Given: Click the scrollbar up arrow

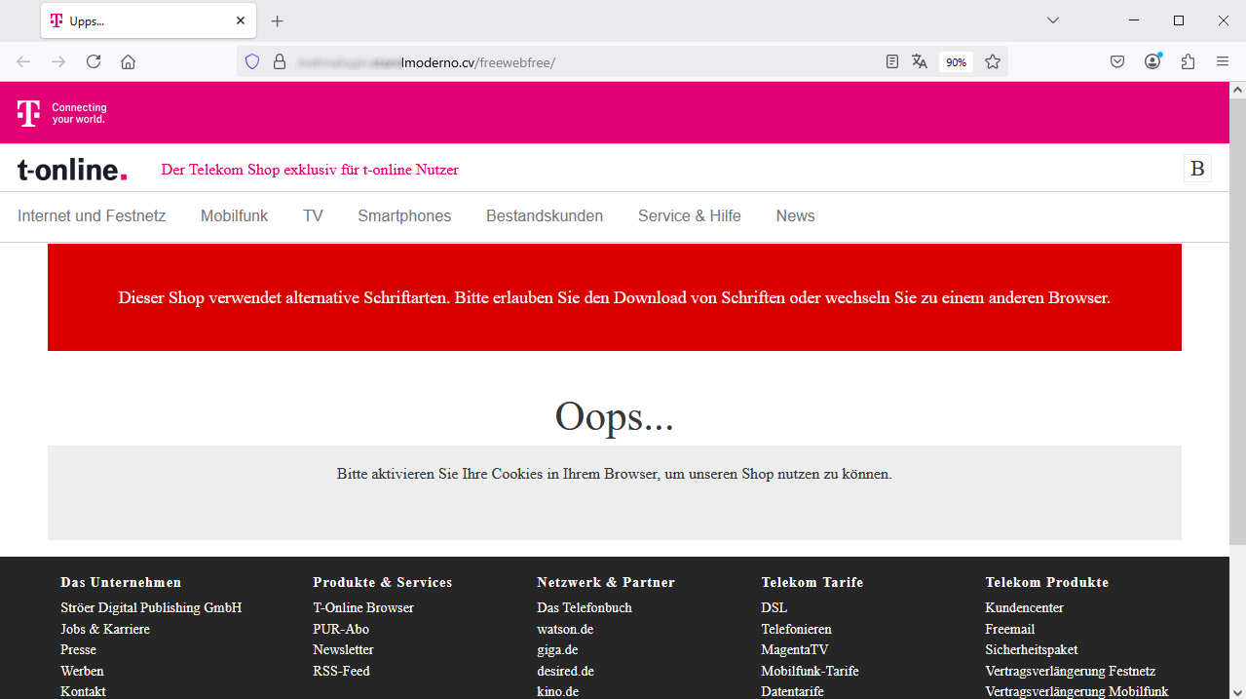Looking at the screenshot, I should pos(1237,90).
